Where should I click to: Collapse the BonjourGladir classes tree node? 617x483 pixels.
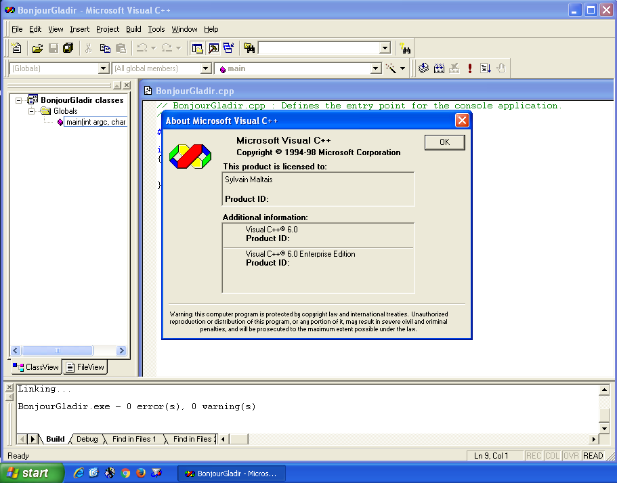[x=18, y=100]
